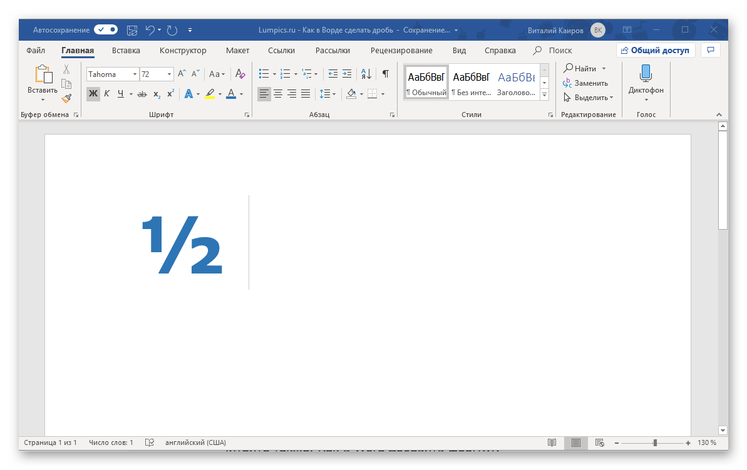Switch to the Рецензирование tab
The width and height of the screenshot is (747, 470).
(x=401, y=51)
